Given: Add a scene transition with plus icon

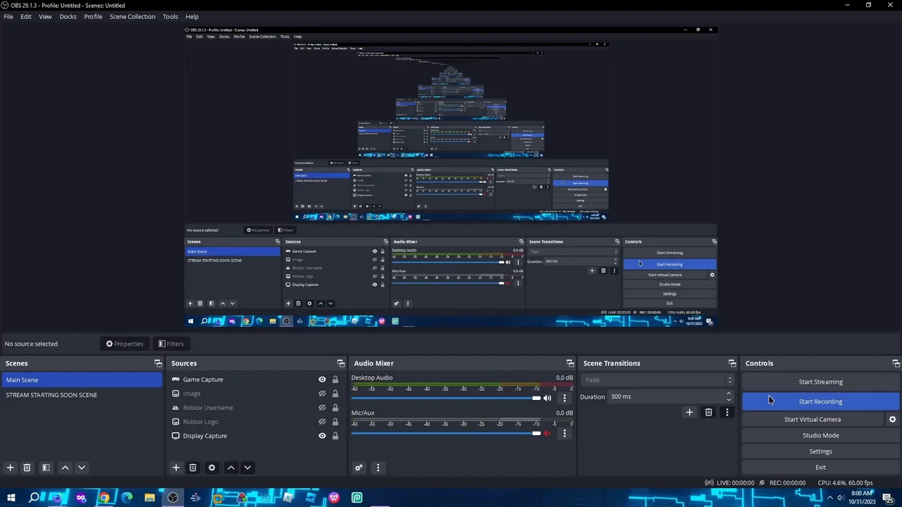Looking at the screenshot, I should point(689,413).
